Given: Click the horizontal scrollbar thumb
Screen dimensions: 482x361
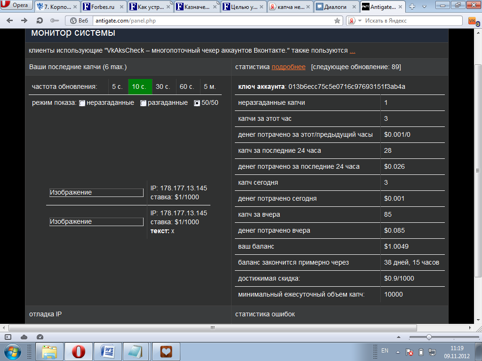Looking at the screenshot, I should (x=212, y=328).
